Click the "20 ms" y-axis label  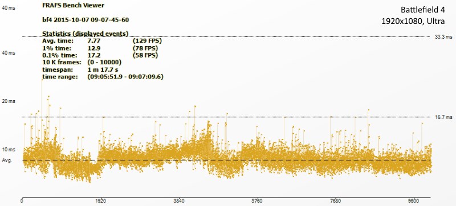[x=9, y=101]
